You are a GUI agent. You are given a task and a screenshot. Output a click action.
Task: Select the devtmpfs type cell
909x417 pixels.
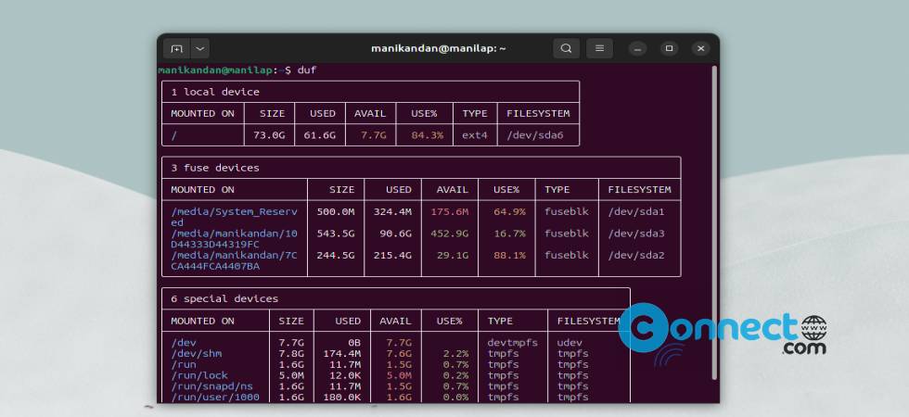512,343
